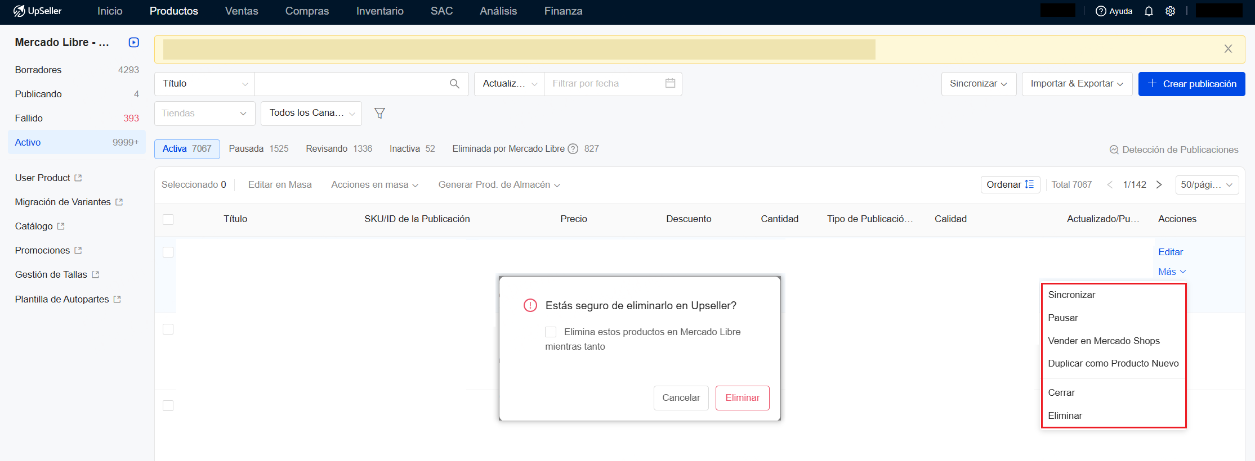The image size is (1255, 461).
Task: Click the help icon beside Eliminada por Mercado Libre
Action: pos(573,149)
